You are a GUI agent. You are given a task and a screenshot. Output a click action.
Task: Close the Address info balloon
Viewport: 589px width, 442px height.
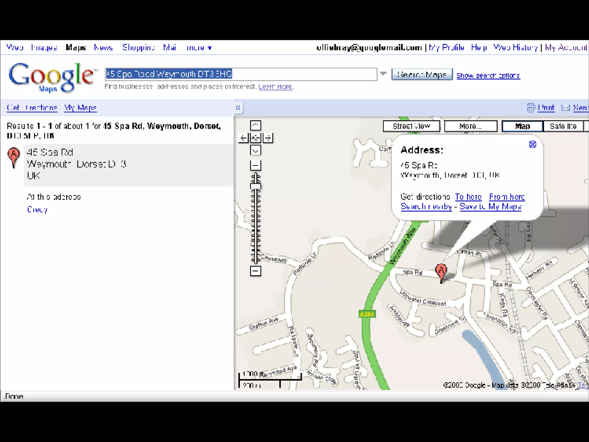pyautogui.click(x=532, y=144)
